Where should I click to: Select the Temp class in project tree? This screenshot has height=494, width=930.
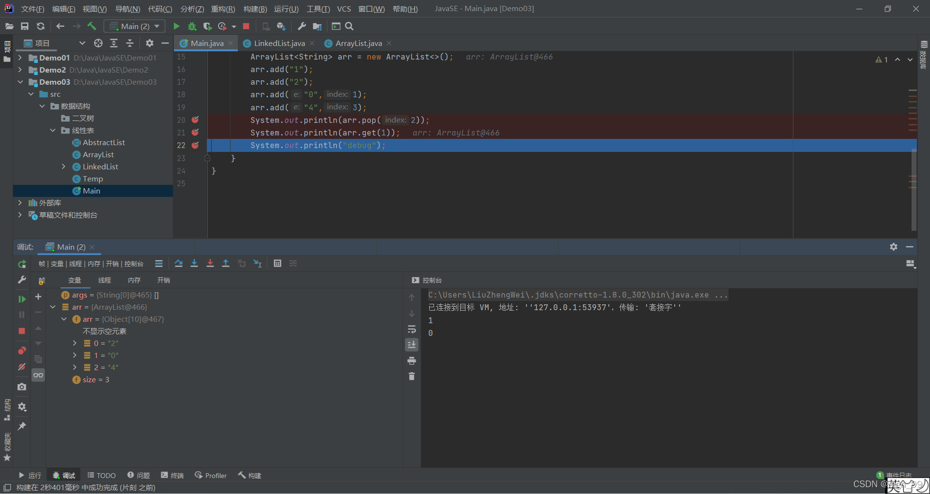coord(93,179)
